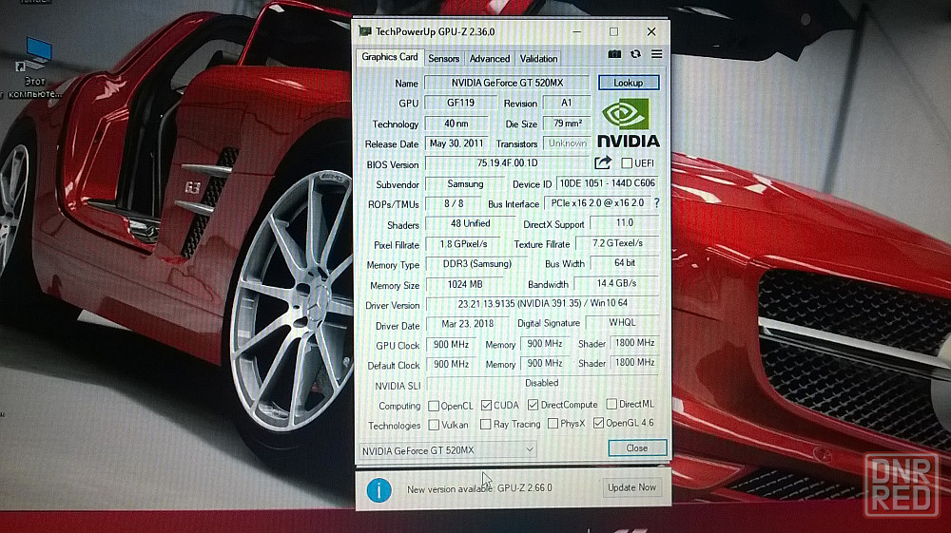
Task: Click the GPU Clock value 900 MHz
Action: pyautogui.click(x=451, y=345)
